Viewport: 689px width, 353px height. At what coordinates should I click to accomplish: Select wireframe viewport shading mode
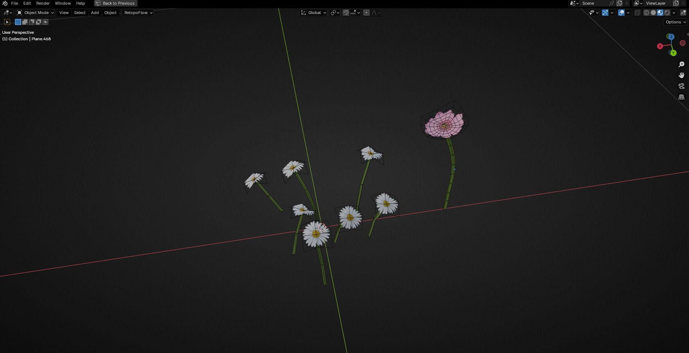(646, 13)
